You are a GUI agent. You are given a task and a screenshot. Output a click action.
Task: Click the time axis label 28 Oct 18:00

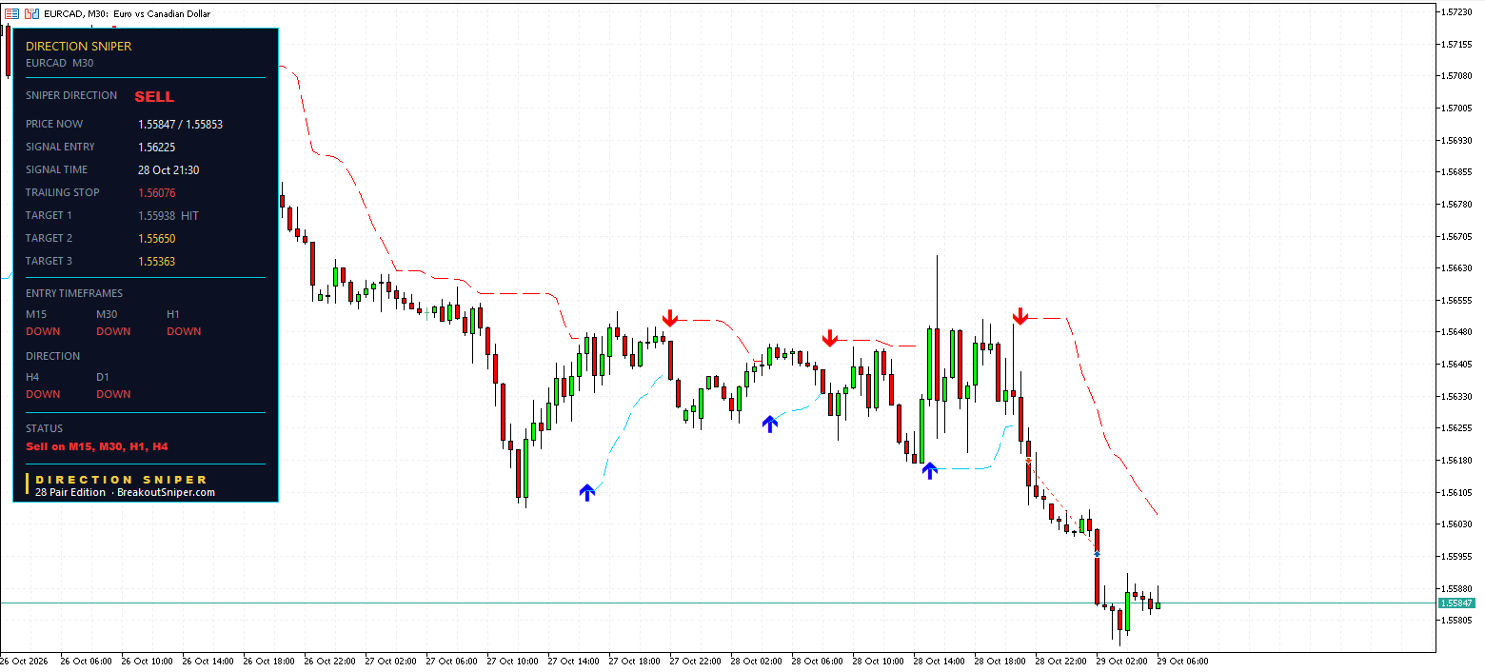[x=1000, y=661]
